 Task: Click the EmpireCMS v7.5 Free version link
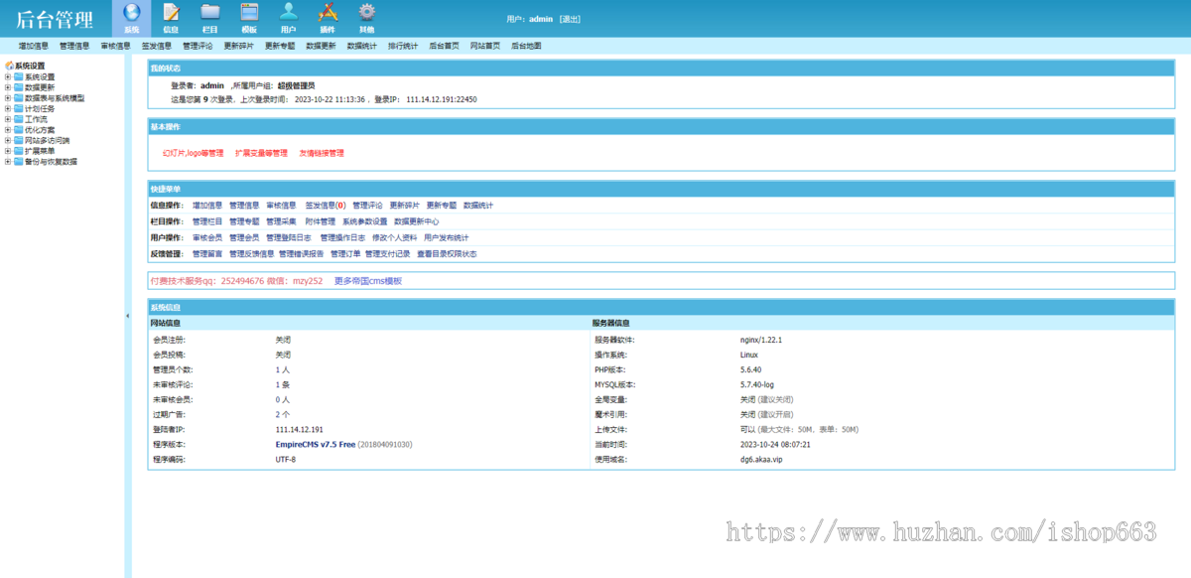[315, 444]
